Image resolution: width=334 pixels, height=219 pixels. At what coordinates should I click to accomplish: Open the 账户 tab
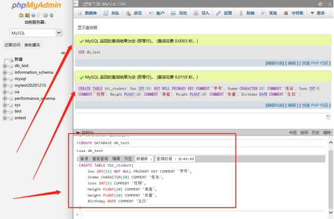pos(156,13)
